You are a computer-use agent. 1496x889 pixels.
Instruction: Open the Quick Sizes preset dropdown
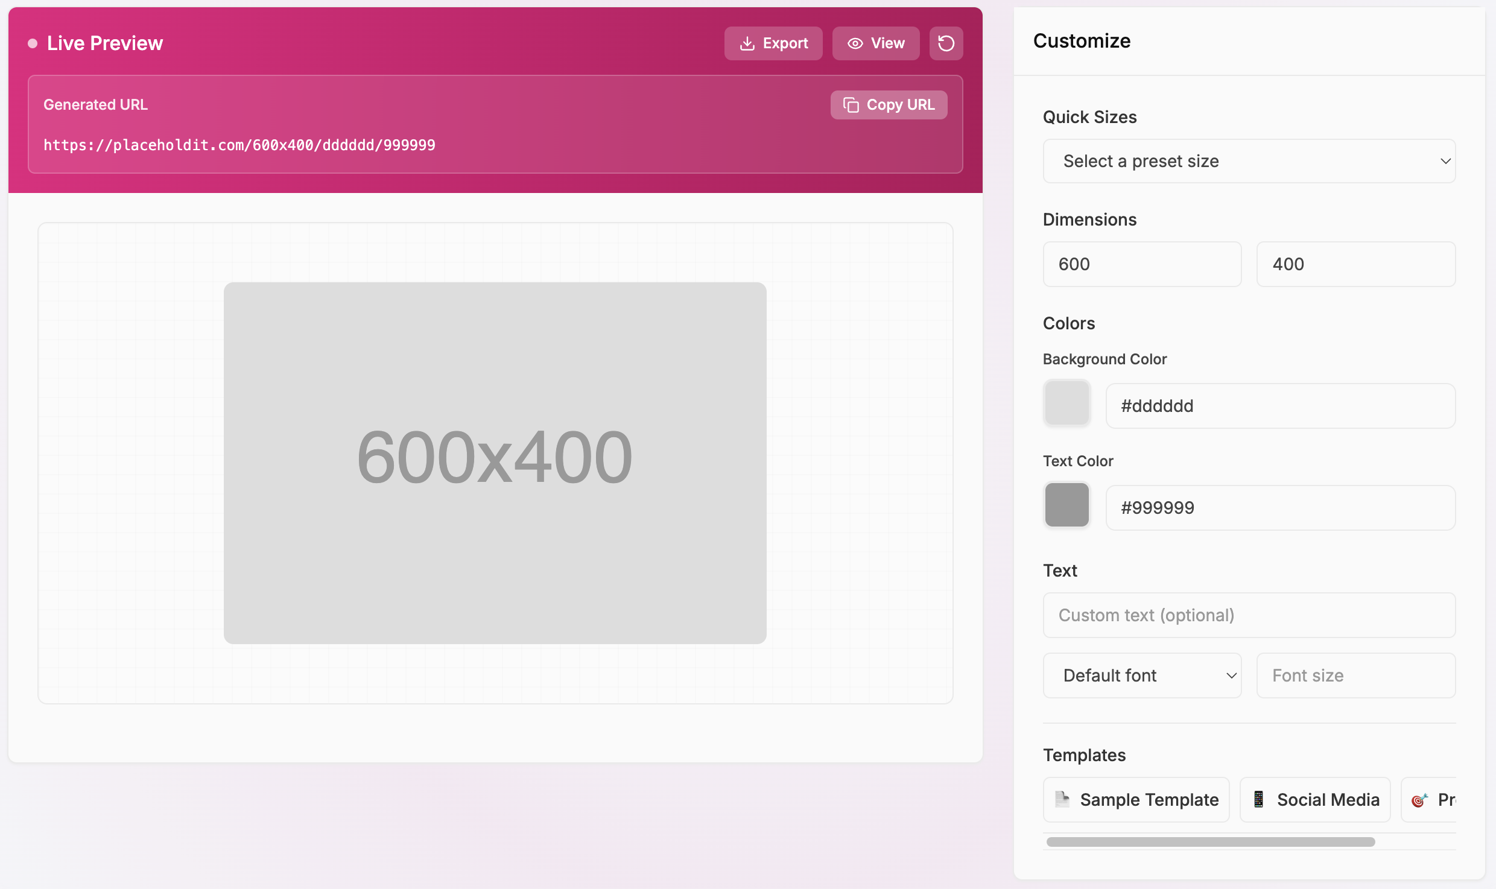tap(1249, 161)
